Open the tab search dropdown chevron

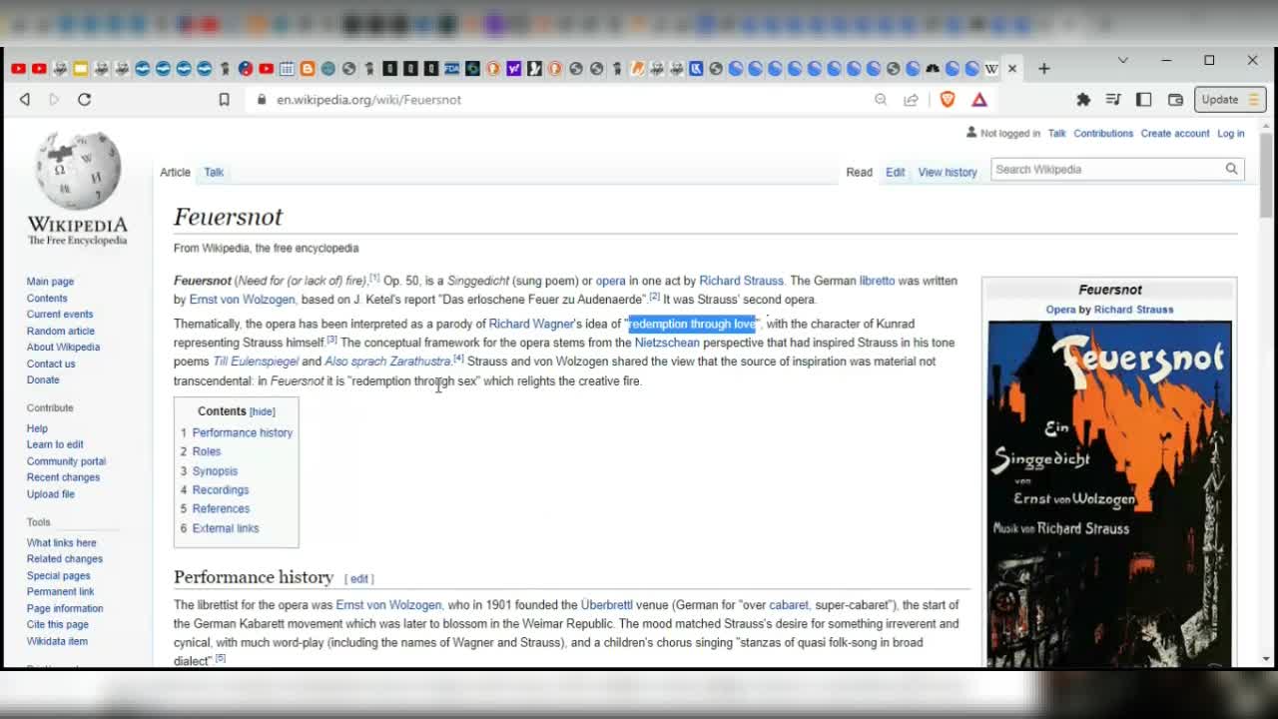point(1123,61)
